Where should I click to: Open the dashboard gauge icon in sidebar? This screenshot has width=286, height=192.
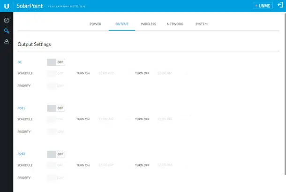pos(7,21)
